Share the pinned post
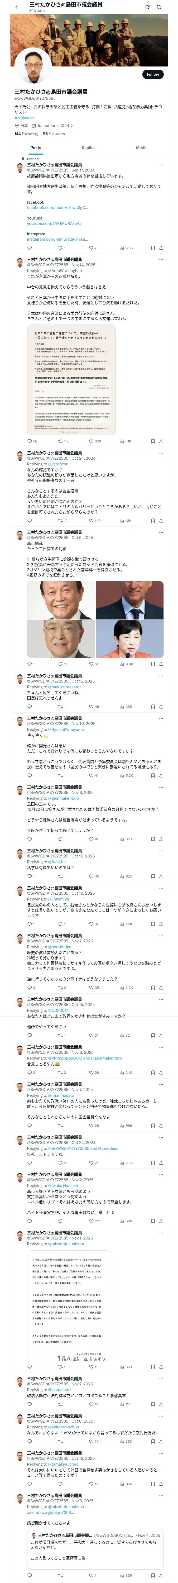 point(161,248)
